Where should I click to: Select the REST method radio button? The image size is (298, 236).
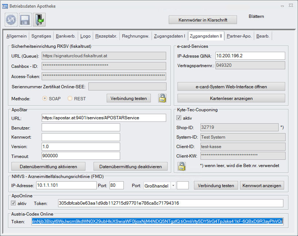pos(70,98)
